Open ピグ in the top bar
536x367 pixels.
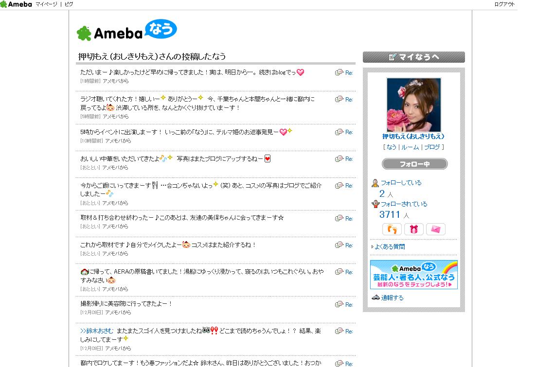pyautogui.click(x=69, y=4)
